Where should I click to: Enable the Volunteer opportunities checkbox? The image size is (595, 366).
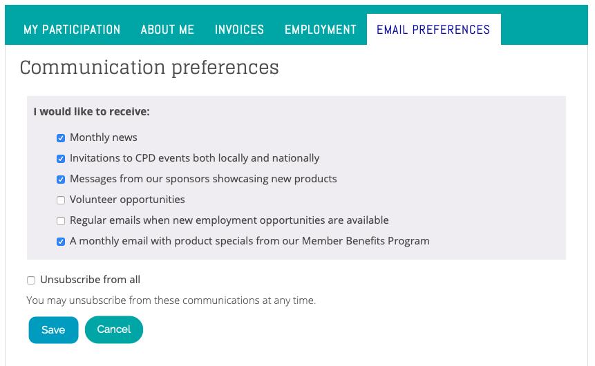click(61, 200)
